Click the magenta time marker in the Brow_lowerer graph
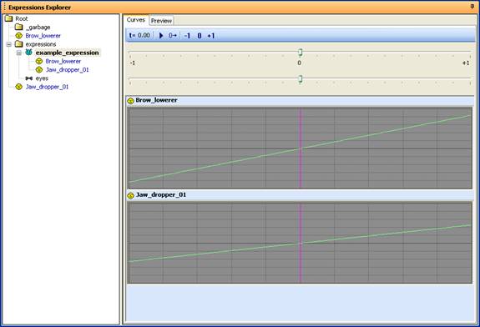 [x=301, y=148]
